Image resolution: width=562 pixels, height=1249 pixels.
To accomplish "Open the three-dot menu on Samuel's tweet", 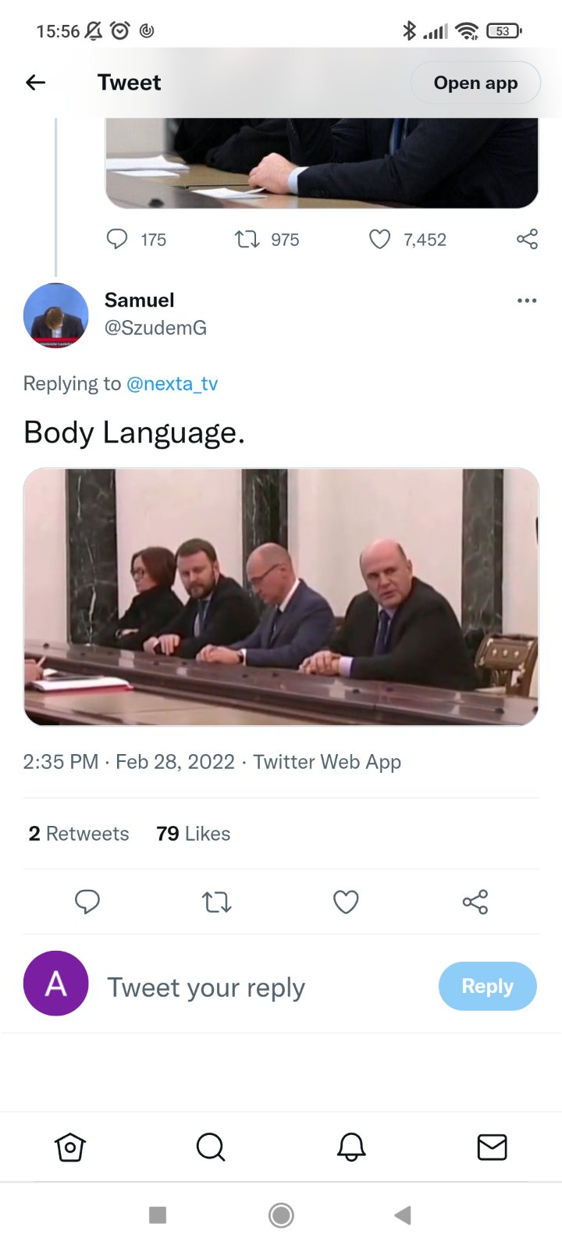I will (x=527, y=301).
